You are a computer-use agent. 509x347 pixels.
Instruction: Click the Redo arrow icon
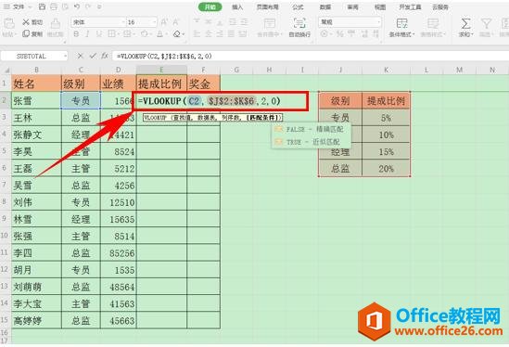(x=88, y=6)
